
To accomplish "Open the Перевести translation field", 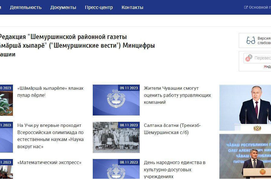I will pyautogui.click(x=257, y=58).
